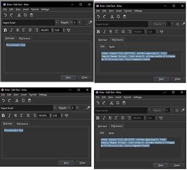Image resolution: width=187 pixels, height=170 pixels.
Task: Toggle Italic in the bottom-right window
Action: (104, 118)
